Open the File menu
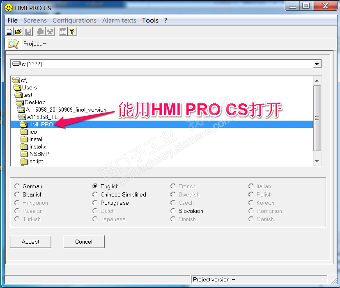This screenshot has height=288, width=340. [13, 21]
